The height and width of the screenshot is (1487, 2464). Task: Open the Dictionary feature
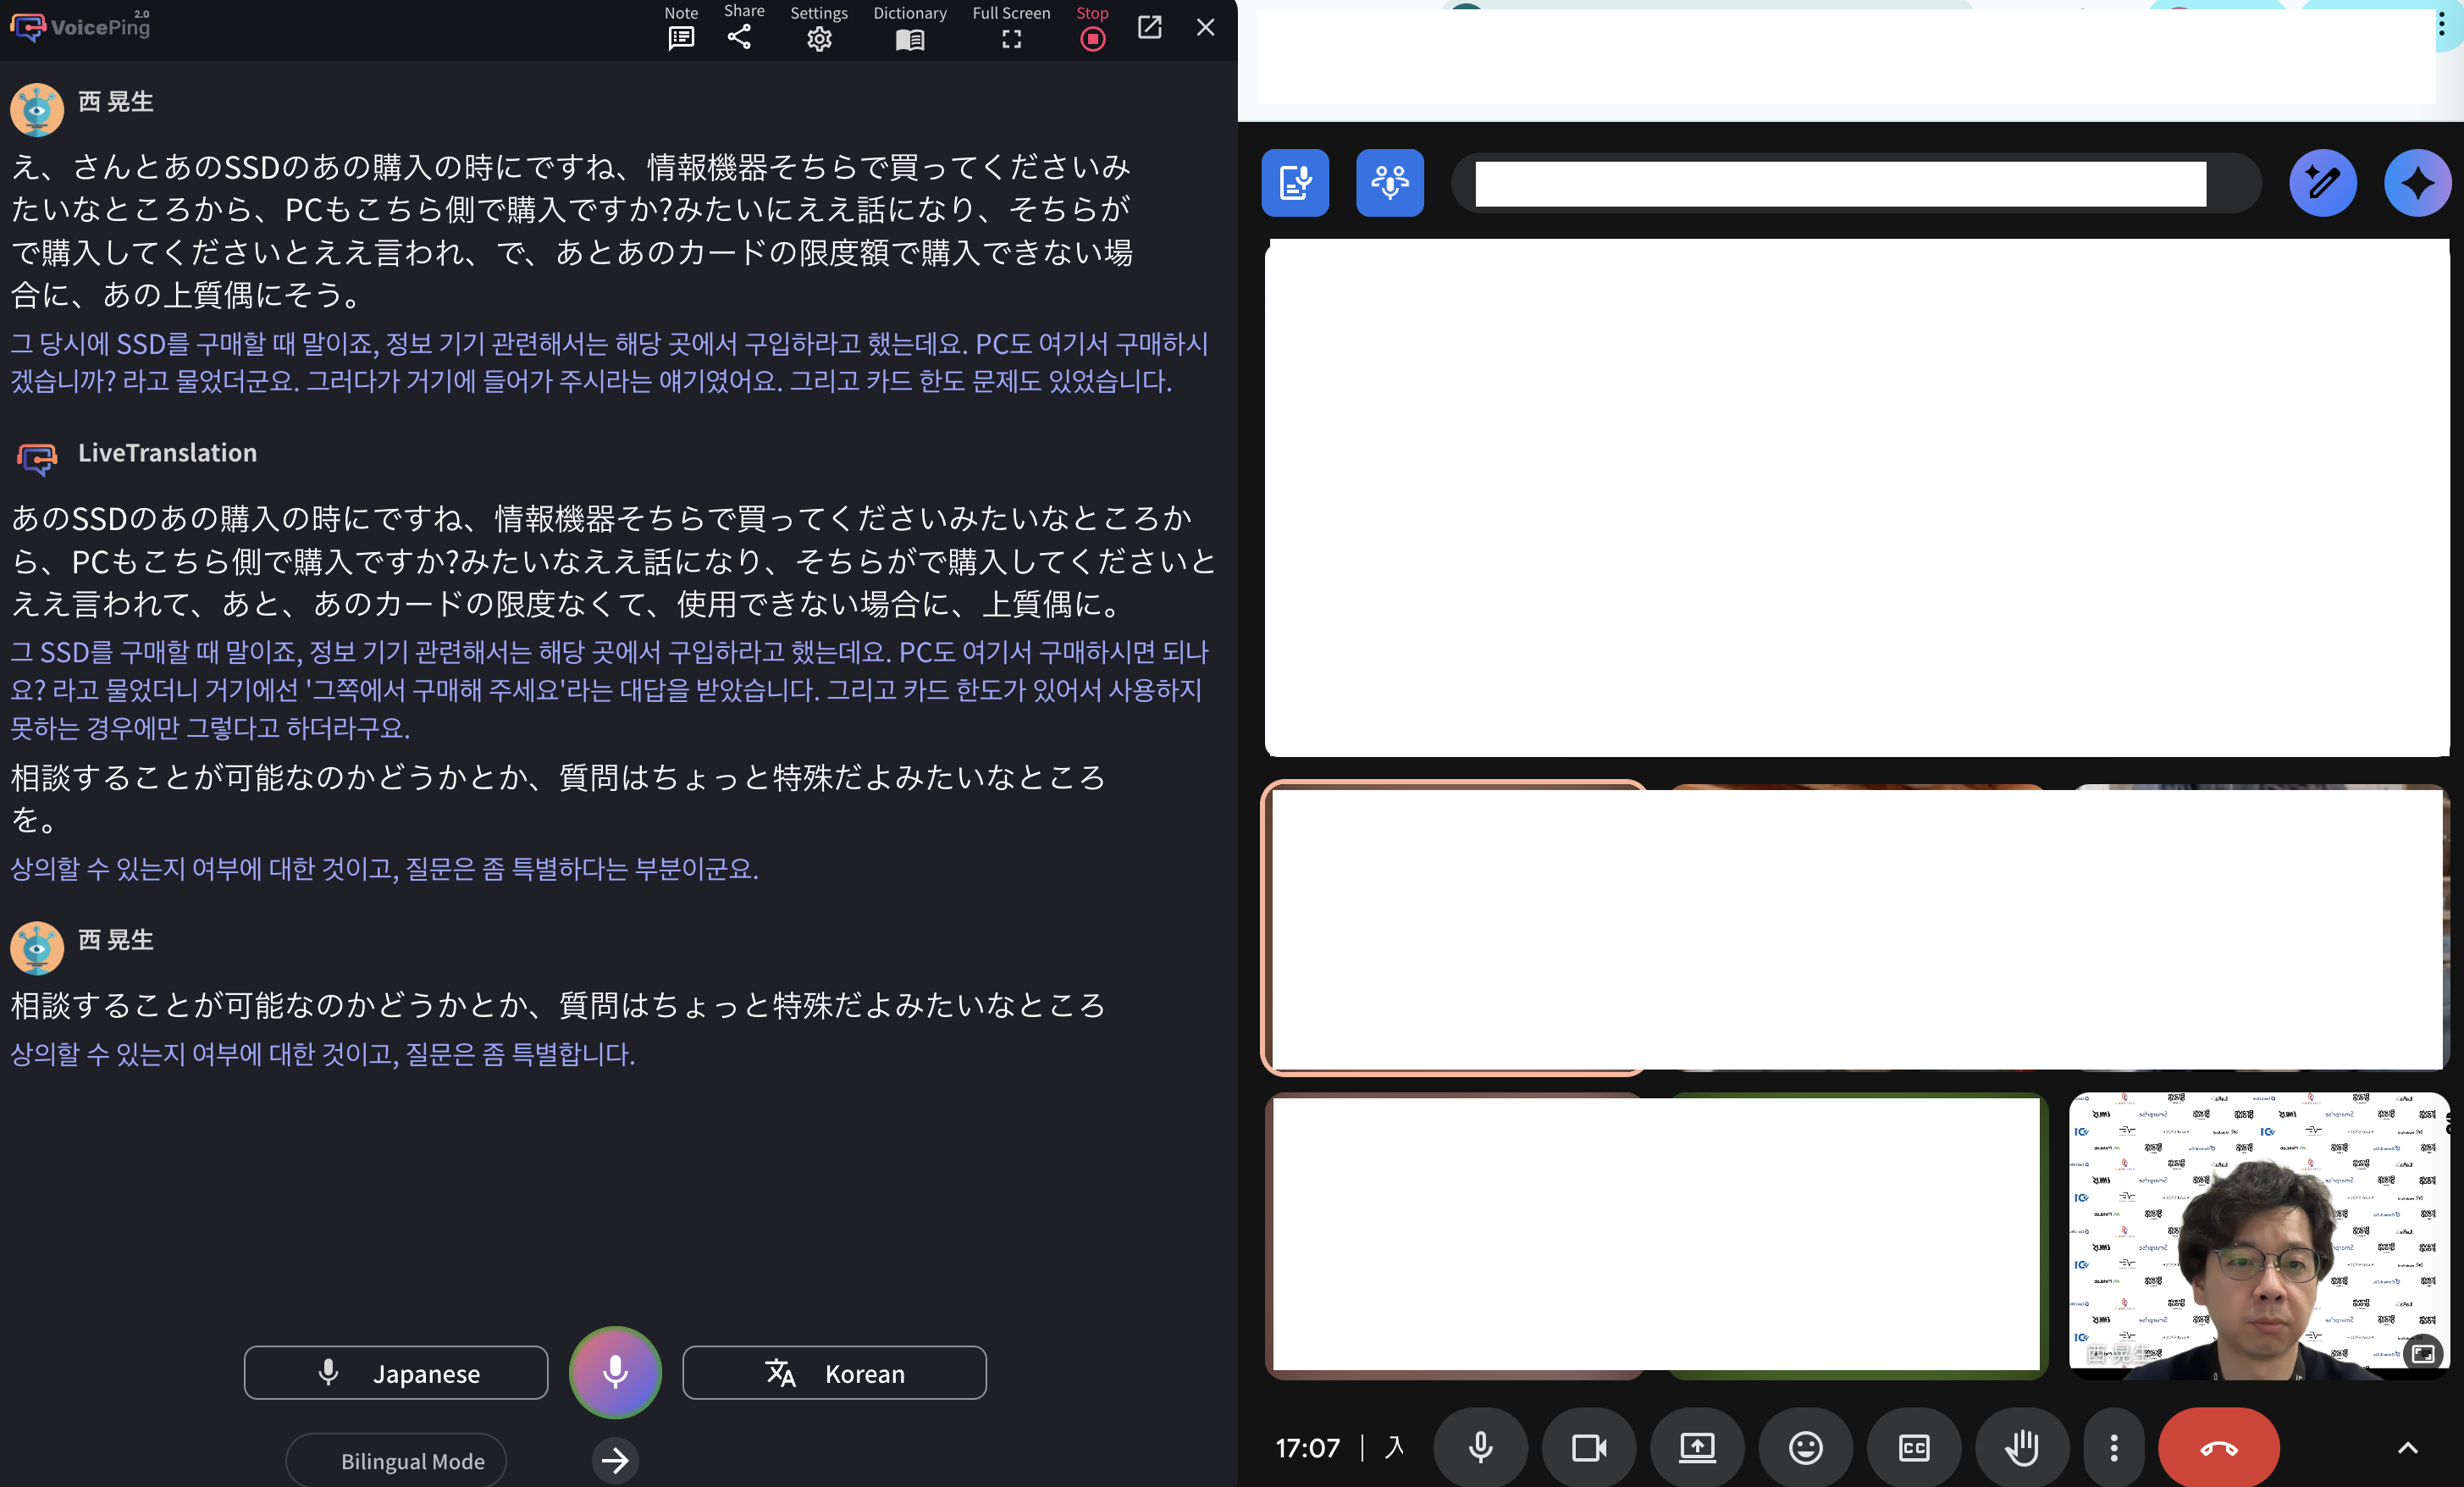[x=909, y=40]
